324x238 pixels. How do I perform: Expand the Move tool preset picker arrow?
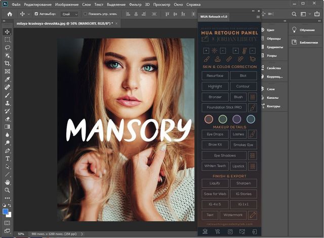pos(29,14)
